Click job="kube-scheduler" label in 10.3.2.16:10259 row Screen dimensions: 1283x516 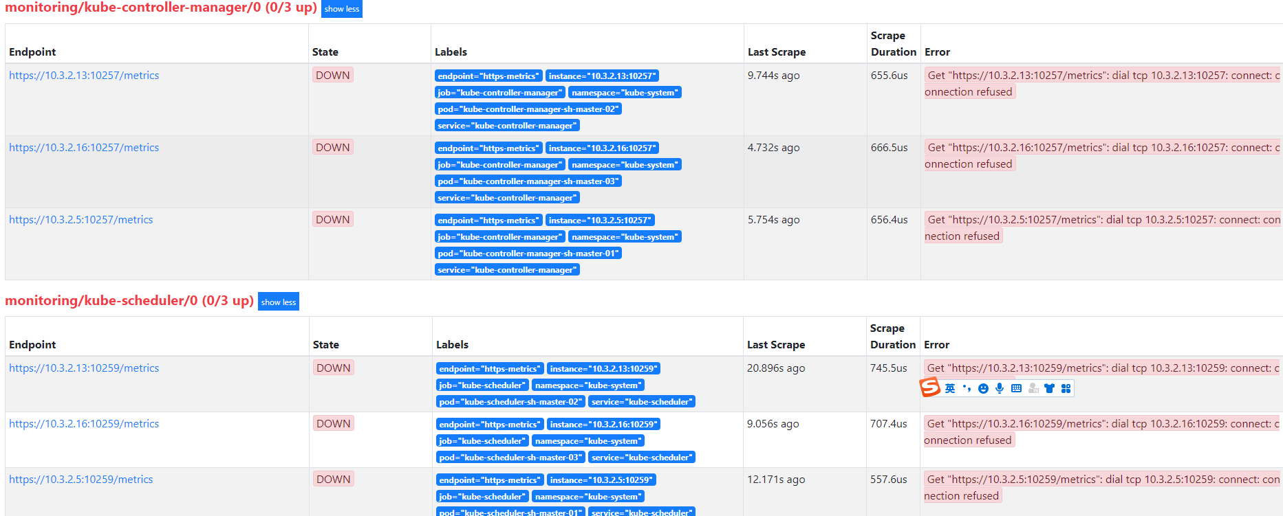pyautogui.click(x=482, y=441)
